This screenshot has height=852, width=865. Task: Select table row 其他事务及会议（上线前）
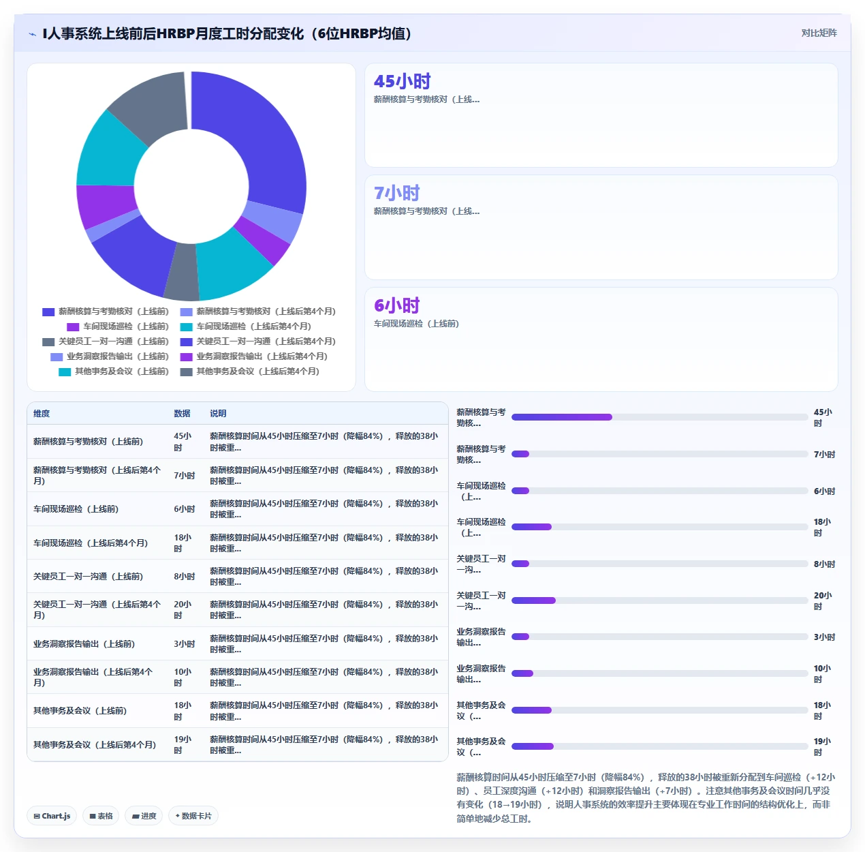[x=238, y=711]
